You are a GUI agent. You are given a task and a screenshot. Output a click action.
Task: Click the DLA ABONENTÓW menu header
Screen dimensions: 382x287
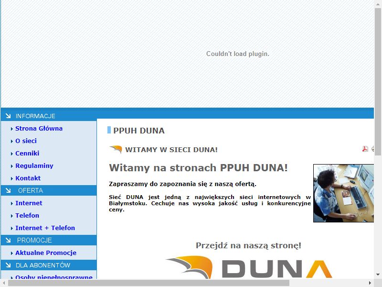(x=49, y=265)
